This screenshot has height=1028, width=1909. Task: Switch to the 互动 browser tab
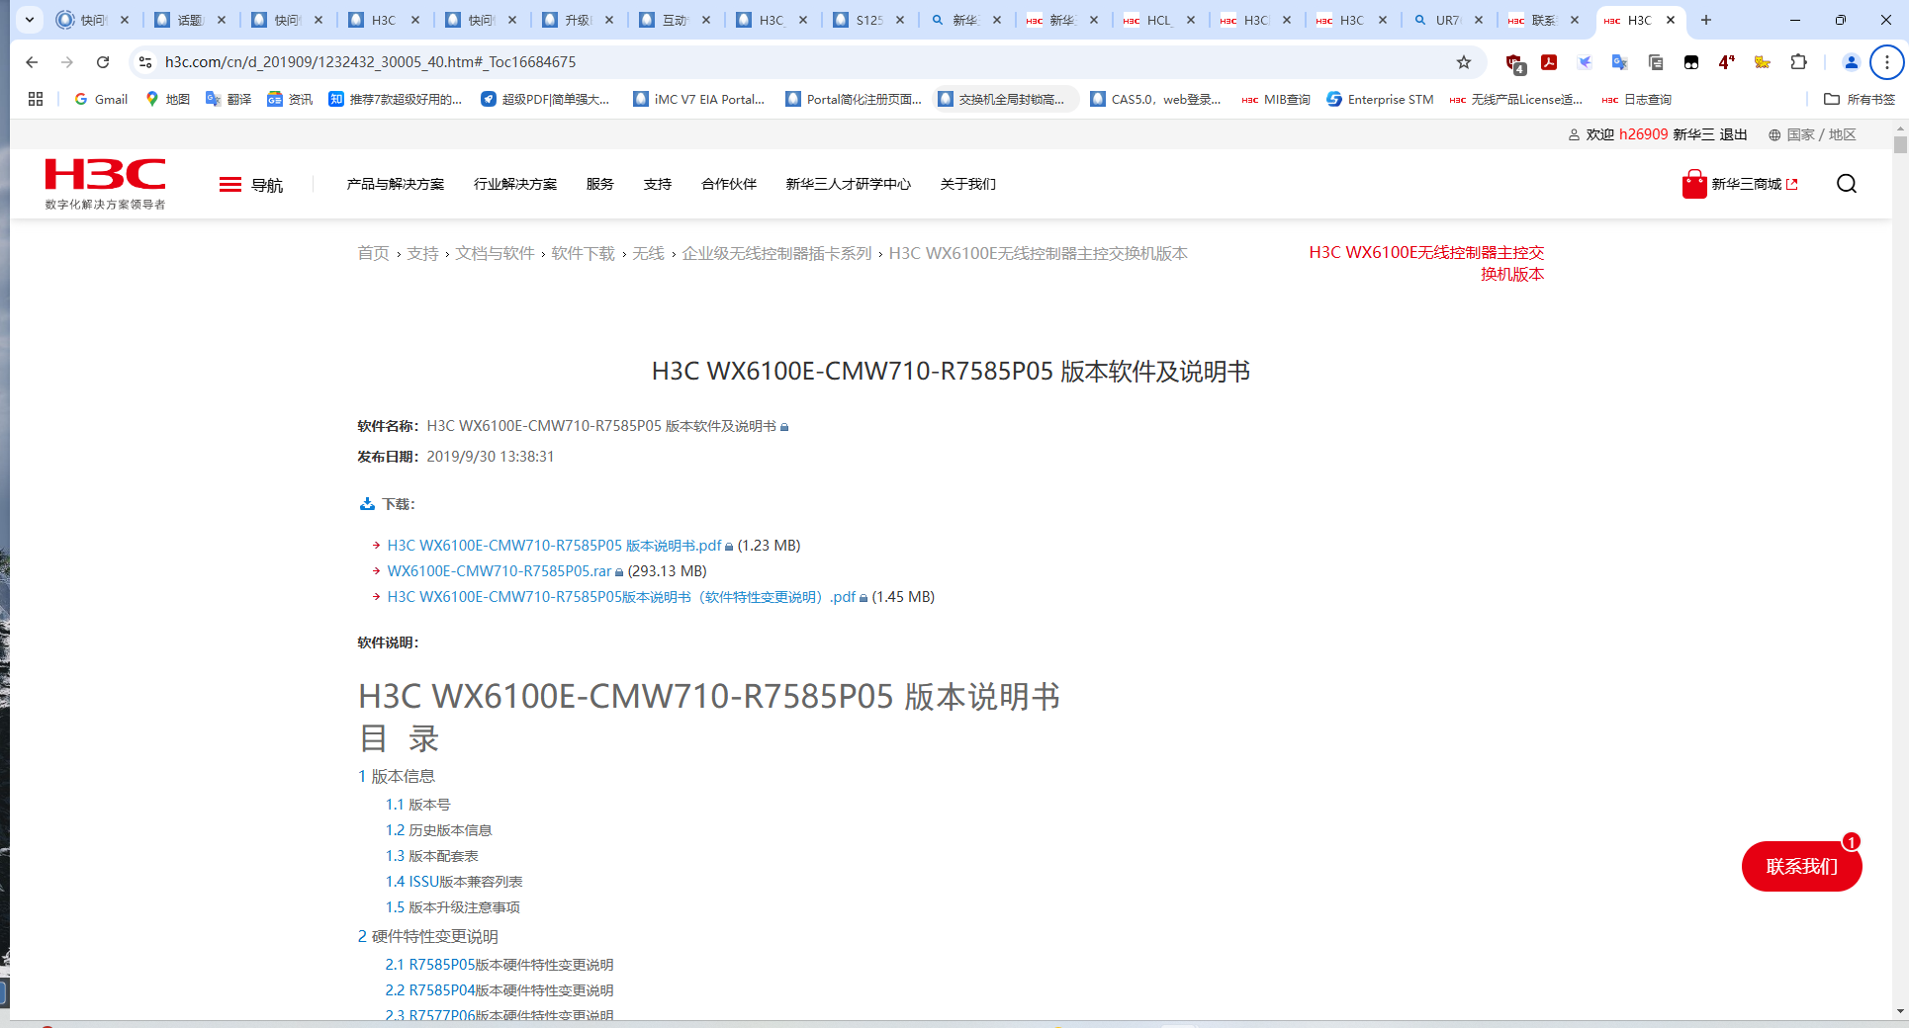pyautogui.click(x=675, y=20)
